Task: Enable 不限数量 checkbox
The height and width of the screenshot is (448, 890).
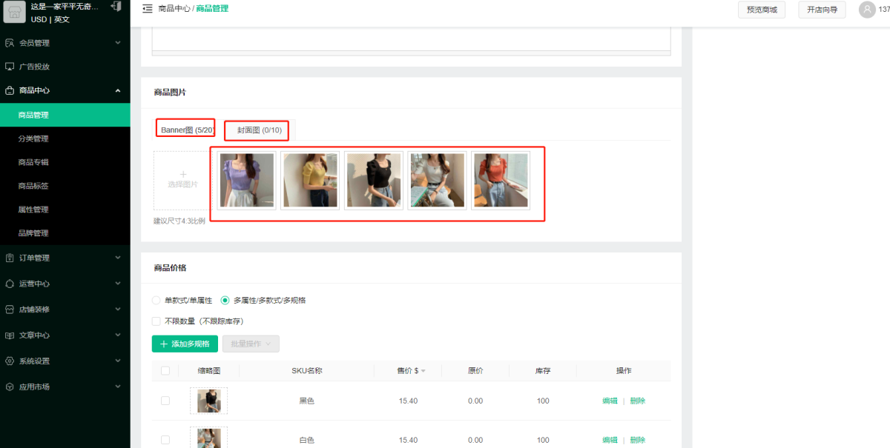Action: click(156, 321)
